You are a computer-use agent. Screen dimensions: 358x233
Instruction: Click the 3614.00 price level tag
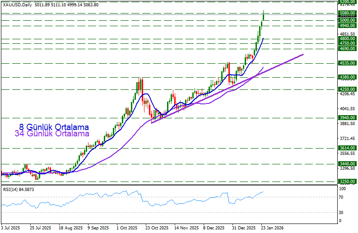point(347,148)
